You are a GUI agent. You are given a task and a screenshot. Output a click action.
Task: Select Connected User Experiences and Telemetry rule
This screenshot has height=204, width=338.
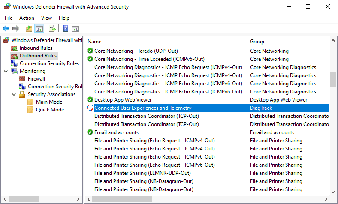tap(143, 108)
